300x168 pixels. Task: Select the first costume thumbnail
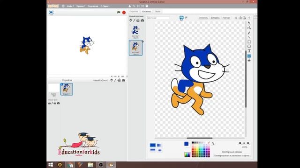(x=135, y=32)
